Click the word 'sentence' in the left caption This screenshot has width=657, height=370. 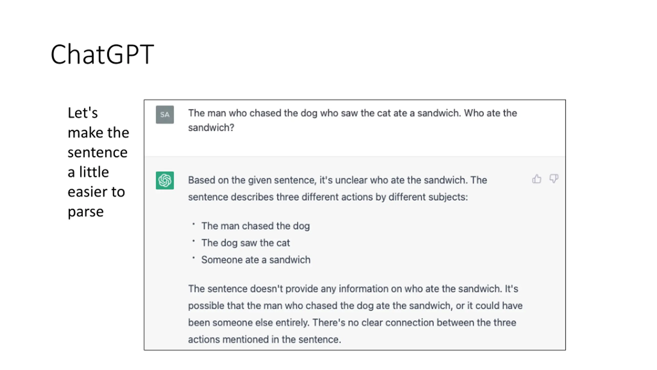pyautogui.click(x=98, y=153)
